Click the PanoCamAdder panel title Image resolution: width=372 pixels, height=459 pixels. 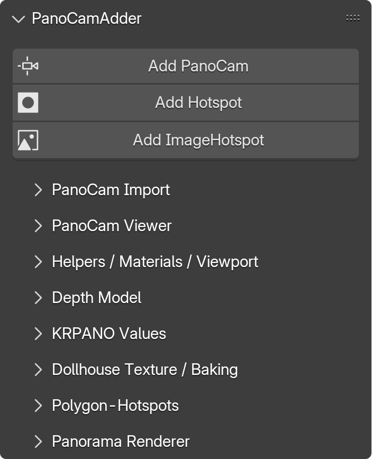87,19
